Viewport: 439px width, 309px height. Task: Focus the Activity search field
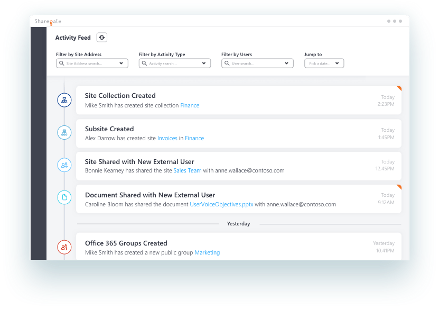tap(175, 63)
